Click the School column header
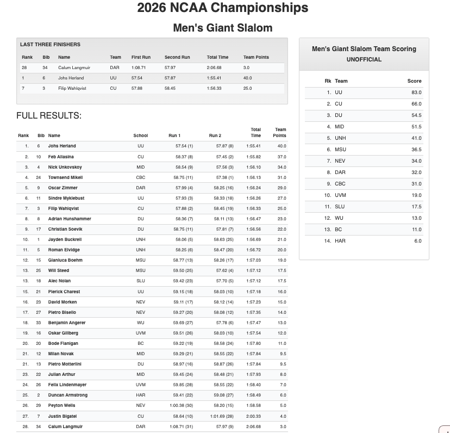The width and height of the screenshot is (450, 433). pyautogui.click(x=140, y=135)
